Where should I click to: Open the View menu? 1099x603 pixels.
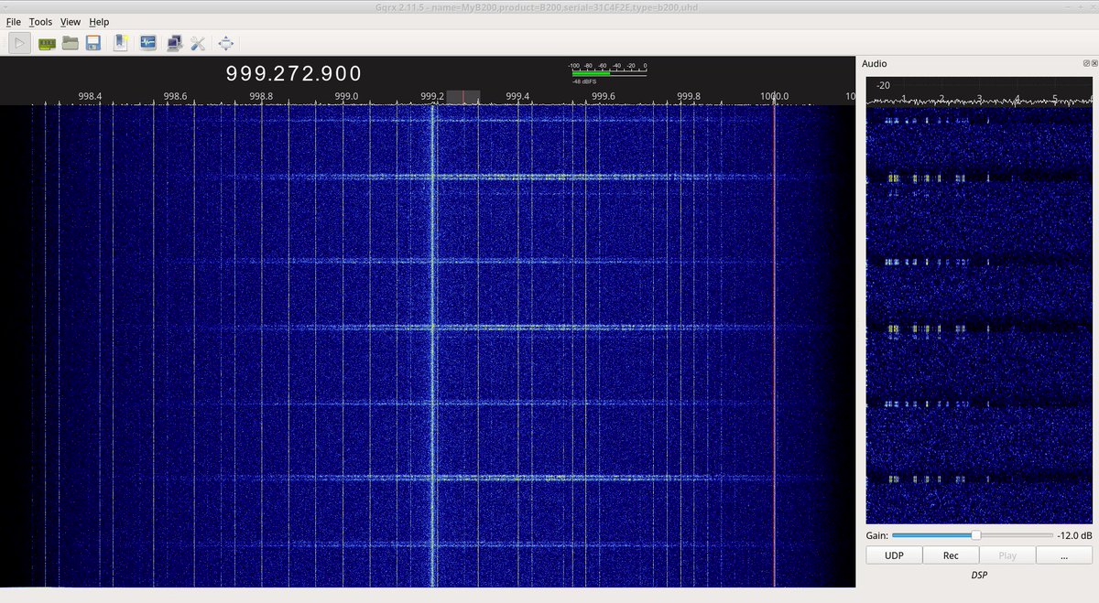[71, 22]
